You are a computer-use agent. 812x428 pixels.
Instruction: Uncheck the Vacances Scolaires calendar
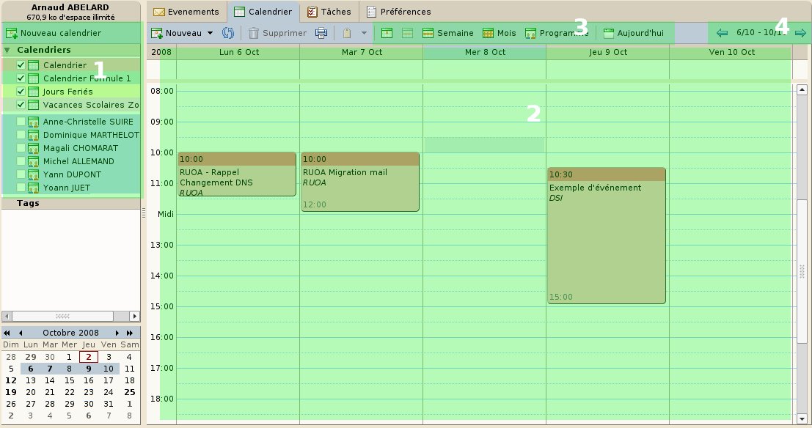[20, 105]
